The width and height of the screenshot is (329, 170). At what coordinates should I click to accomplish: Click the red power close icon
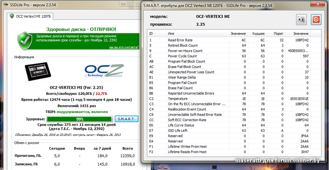pos(316,20)
